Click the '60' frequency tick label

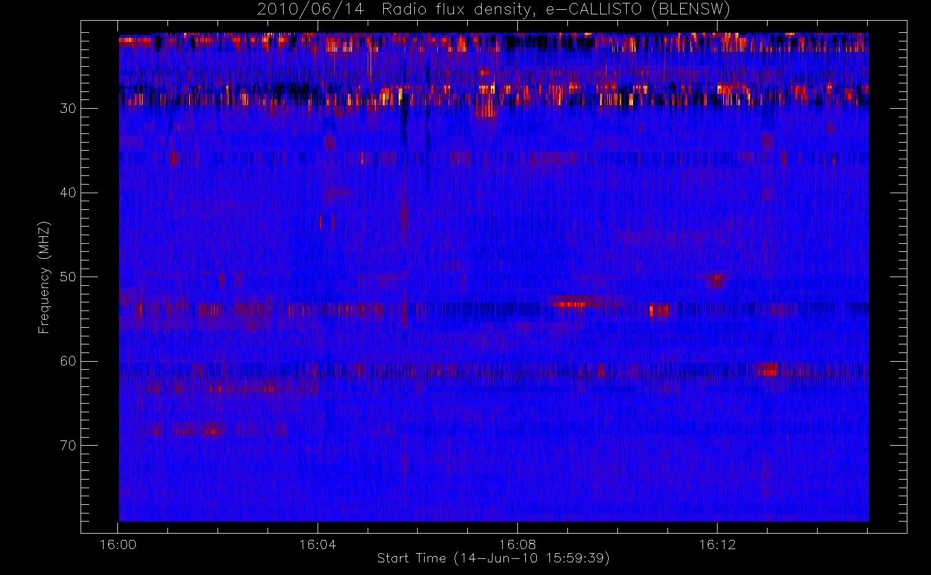[x=68, y=361]
